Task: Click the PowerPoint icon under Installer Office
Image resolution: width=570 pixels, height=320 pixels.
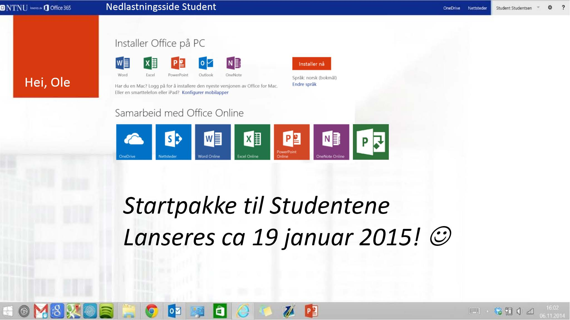Action: click(x=178, y=63)
